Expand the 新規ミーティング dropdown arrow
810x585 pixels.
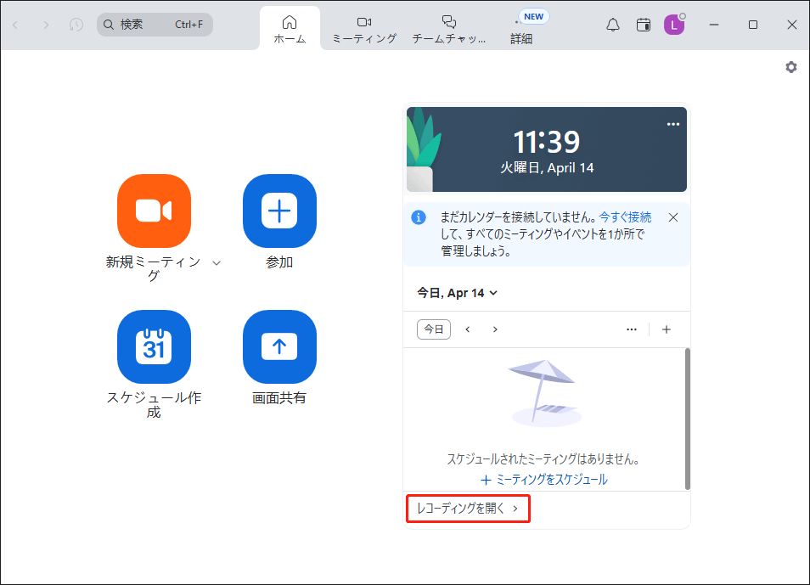pyautogui.click(x=217, y=263)
